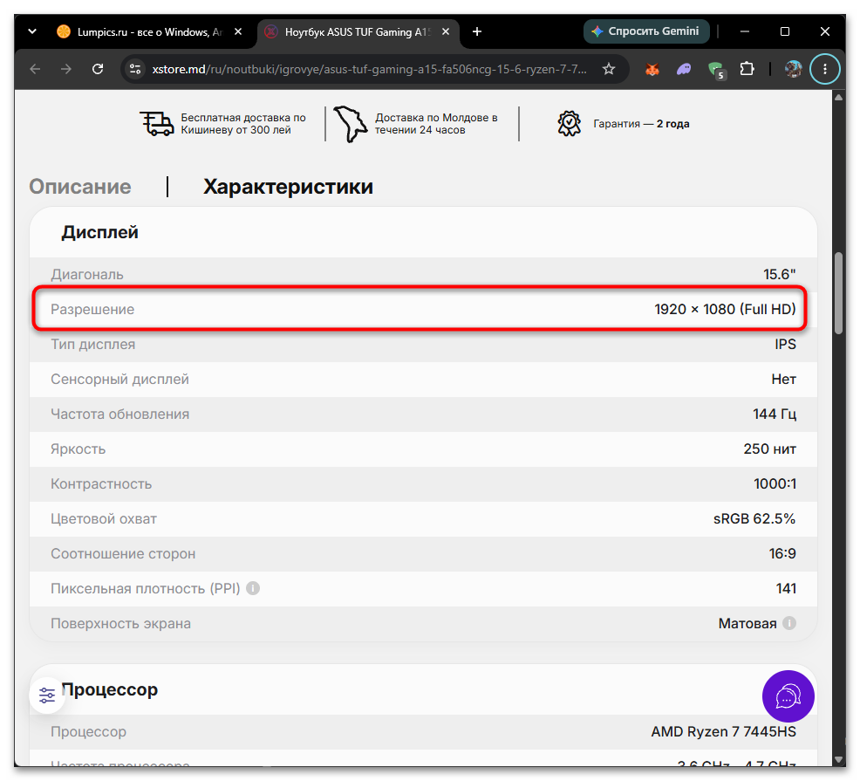Click the 1920 × 1080 (Full HD) value
The height and width of the screenshot is (781, 860).
coord(725,309)
